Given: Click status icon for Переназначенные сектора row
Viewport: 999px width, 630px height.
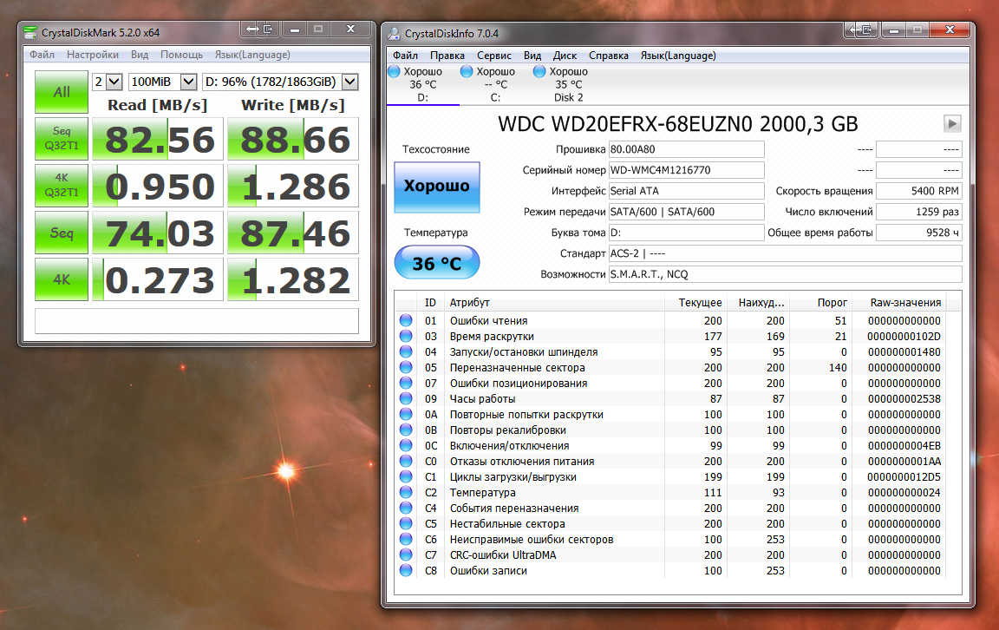Looking at the screenshot, I should tap(406, 367).
